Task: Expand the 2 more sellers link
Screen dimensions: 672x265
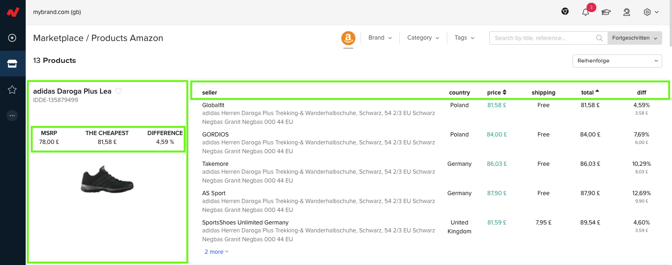Action: [x=216, y=252]
